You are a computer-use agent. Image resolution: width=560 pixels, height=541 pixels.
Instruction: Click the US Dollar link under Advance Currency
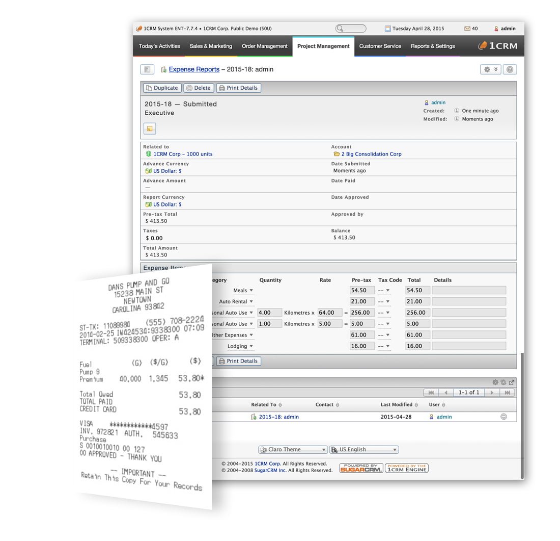167,171
